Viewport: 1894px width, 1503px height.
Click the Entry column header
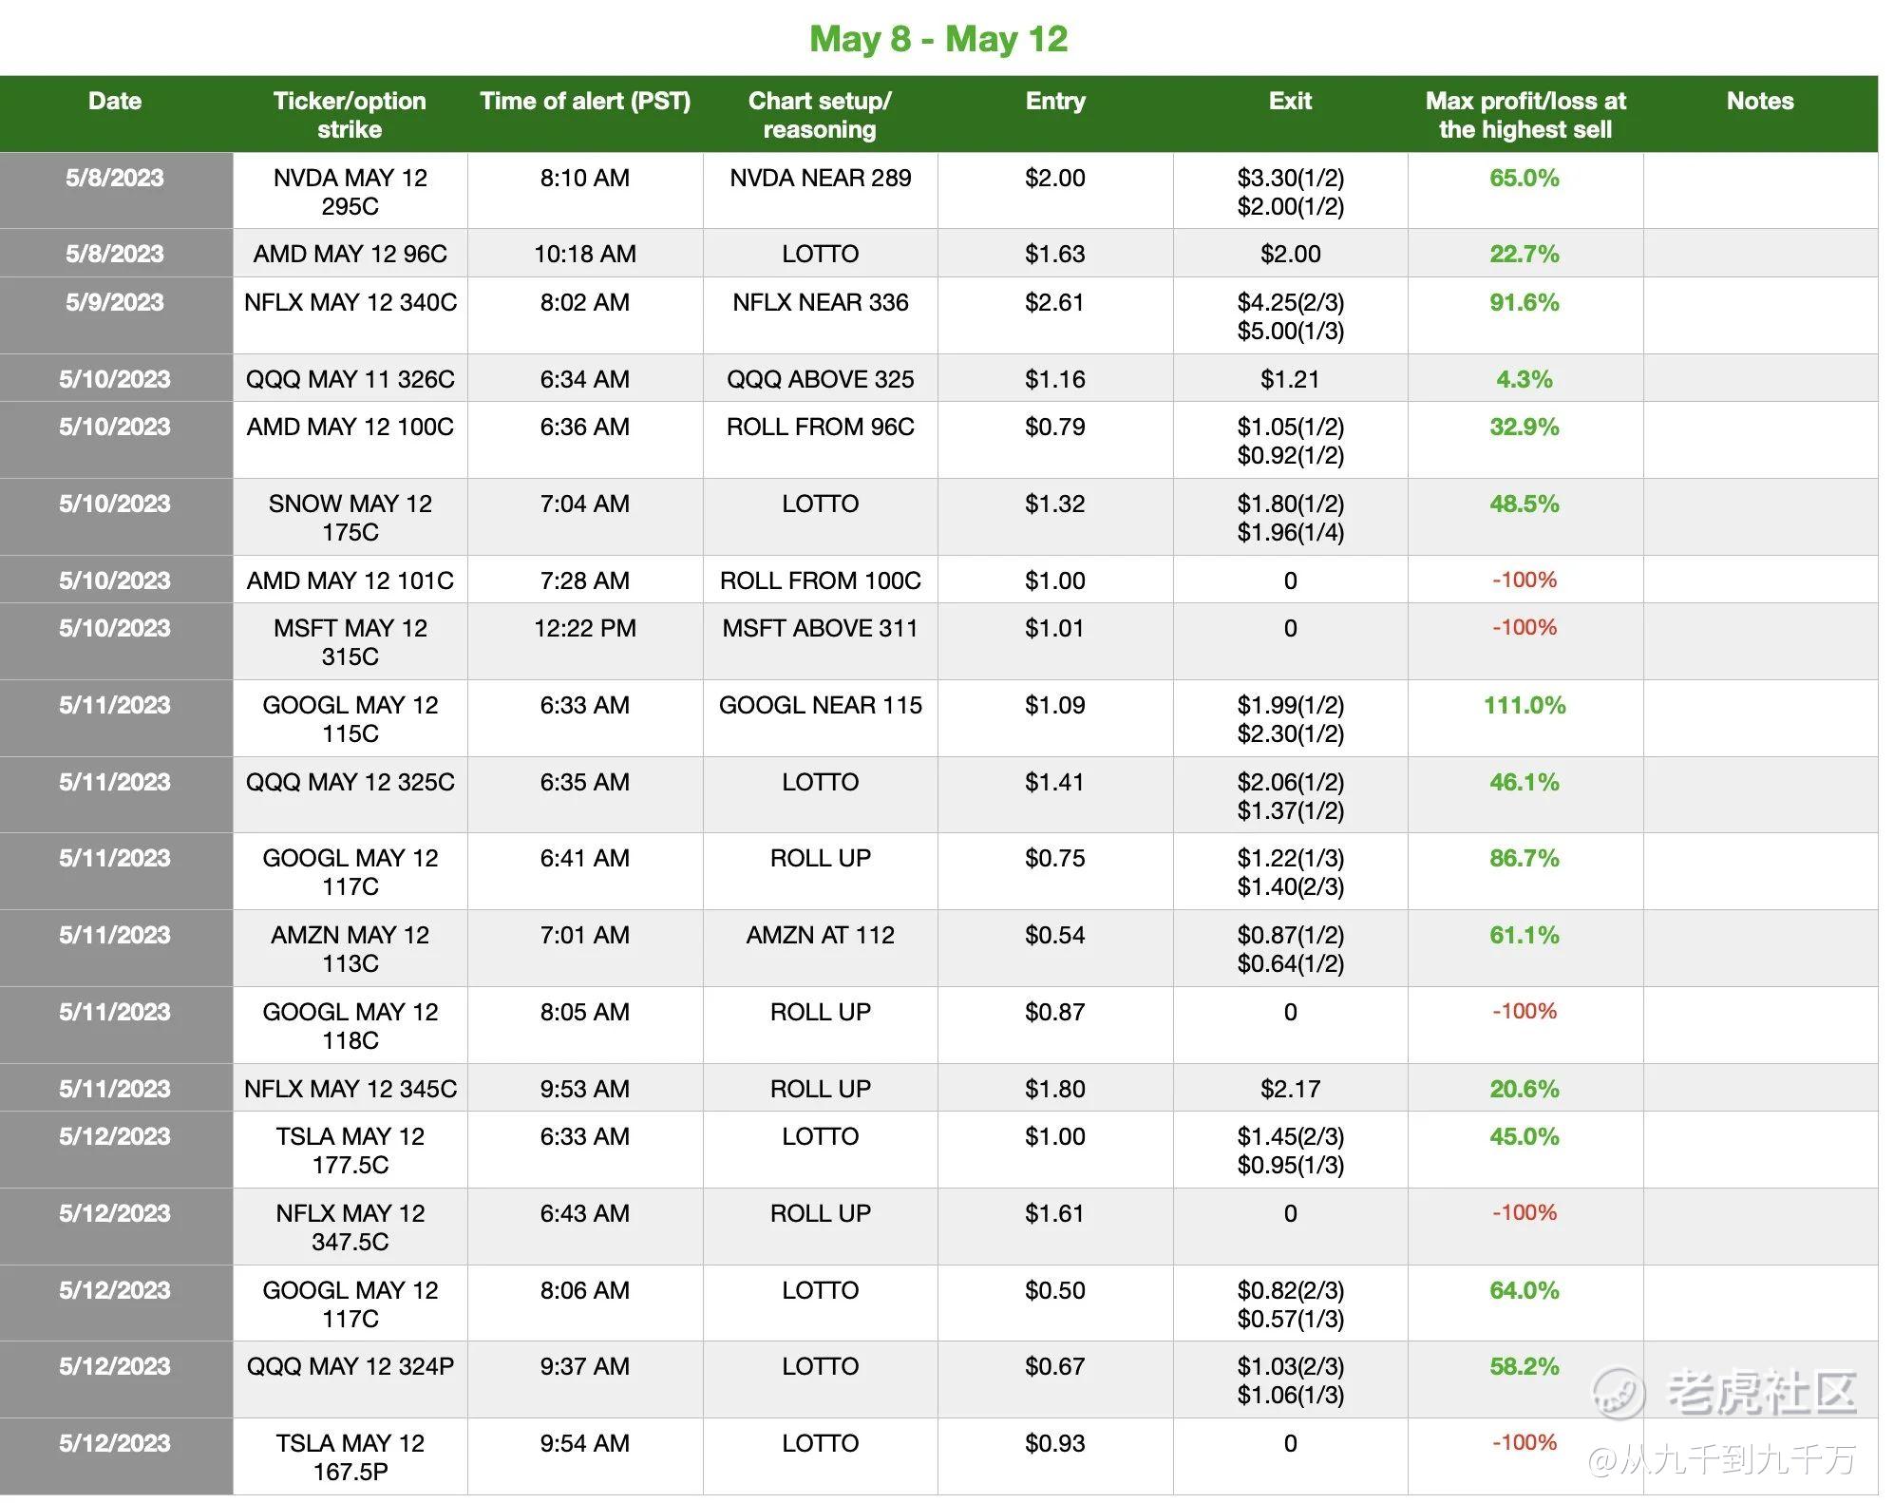click(x=1055, y=102)
